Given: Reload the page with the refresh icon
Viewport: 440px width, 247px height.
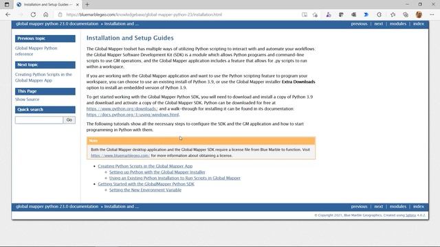Looking at the screenshot, I should coord(33,14).
